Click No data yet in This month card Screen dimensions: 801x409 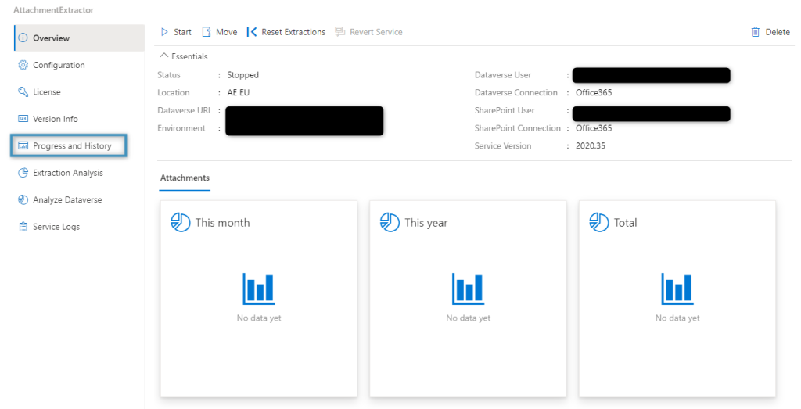(259, 318)
